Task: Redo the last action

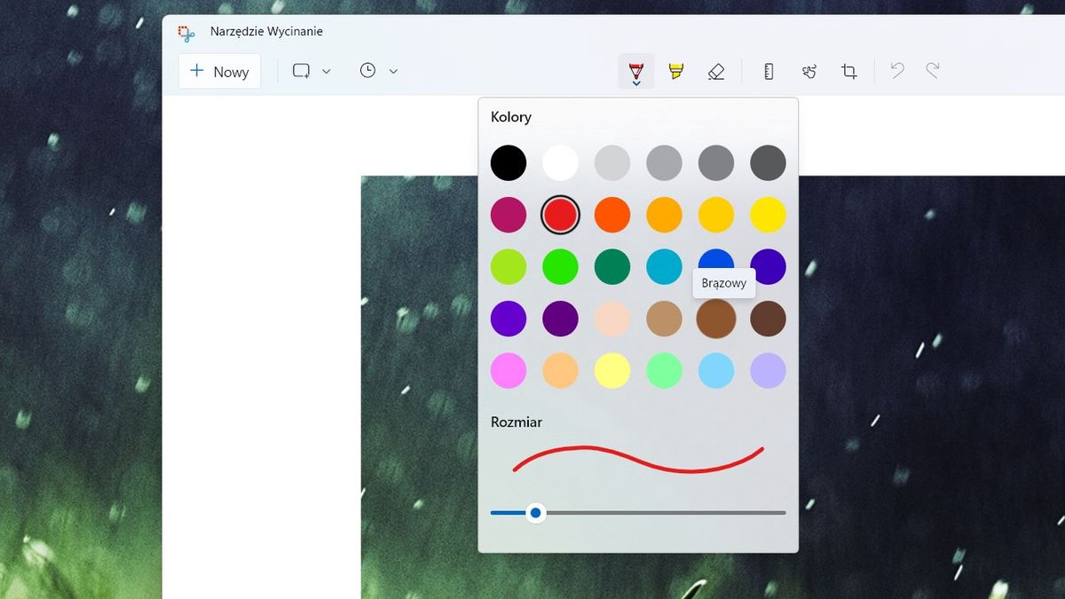Action: (933, 71)
